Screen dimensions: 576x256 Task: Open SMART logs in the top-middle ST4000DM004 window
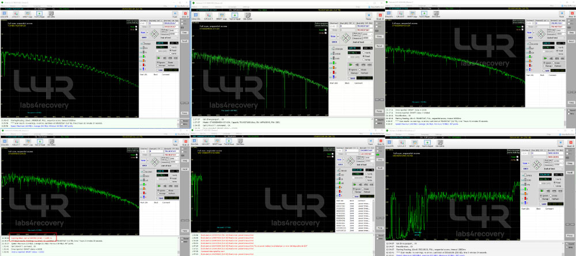(x=222, y=16)
